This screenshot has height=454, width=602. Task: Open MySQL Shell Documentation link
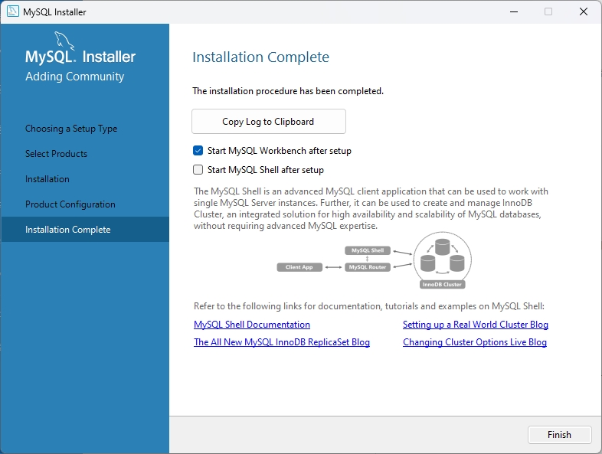[x=252, y=325]
